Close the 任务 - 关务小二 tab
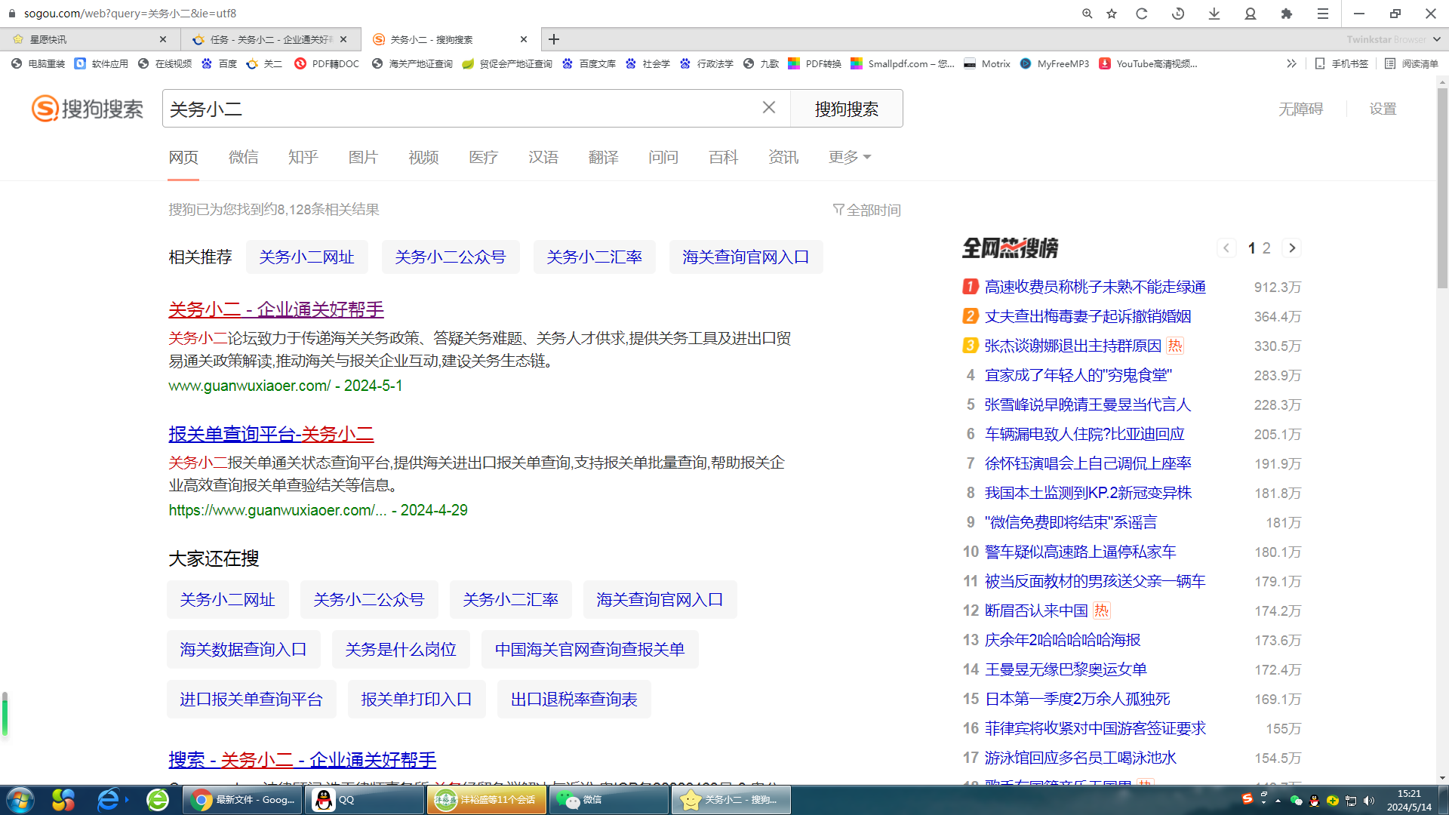 point(343,39)
